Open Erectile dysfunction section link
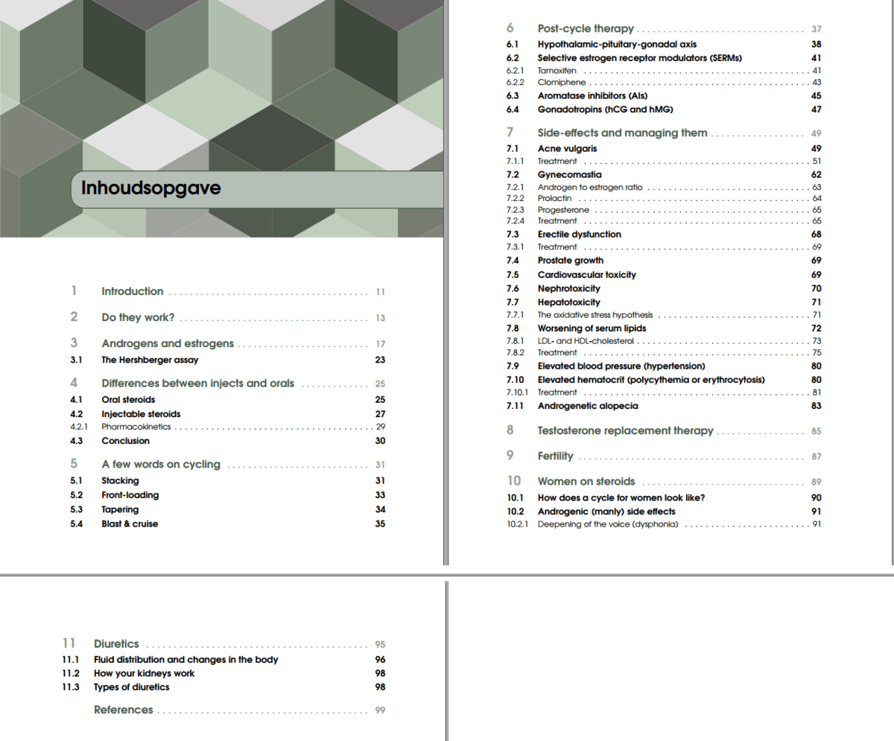This screenshot has height=741, width=894. [579, 234]
